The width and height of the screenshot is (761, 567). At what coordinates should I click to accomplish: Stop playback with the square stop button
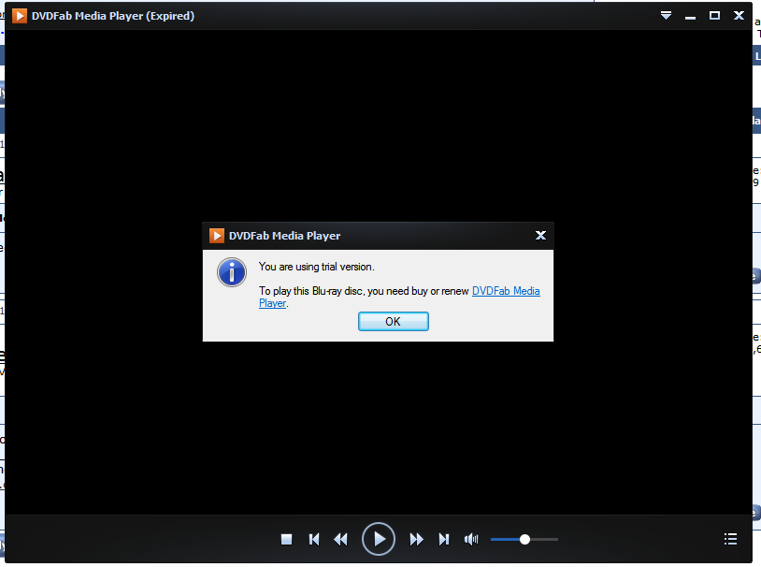tap(286, 539)
